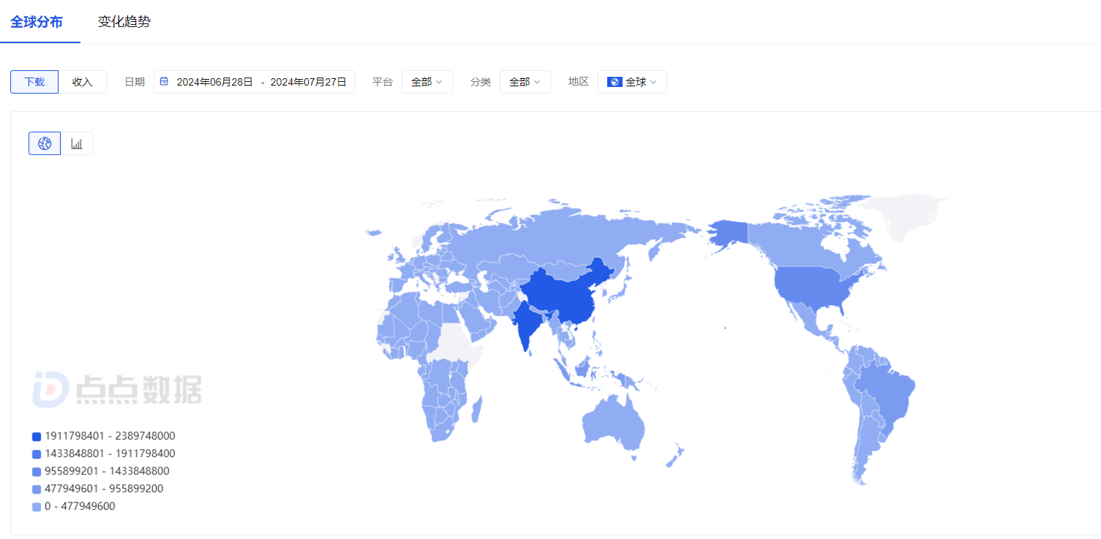Screen dimensions: 1101x539
Task: Click the darkest legend swatch 1911798401 - 2389748000
Action: 37,437
